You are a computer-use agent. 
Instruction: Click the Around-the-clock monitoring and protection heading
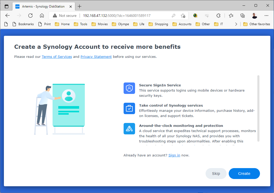[181, 126]
